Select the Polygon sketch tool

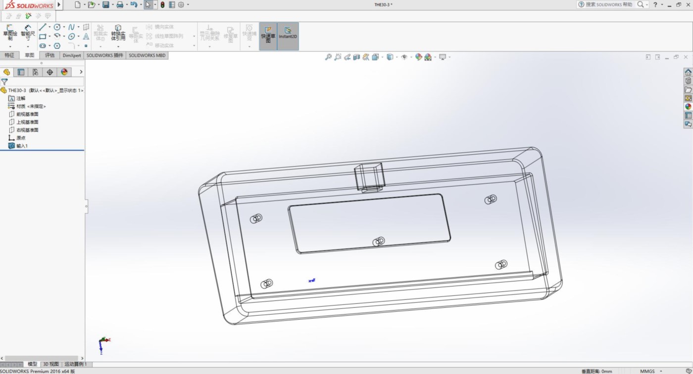[x=57, y=45]
